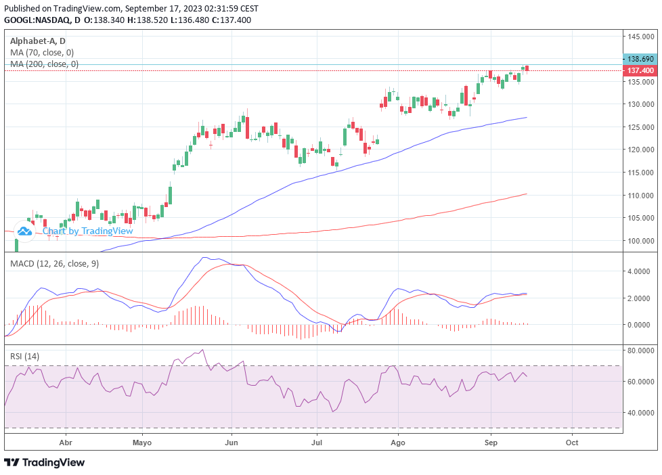This screenshot has width=662, height=475.
Task: Click the Jul label on time axis
Action: tap(317, 443)
